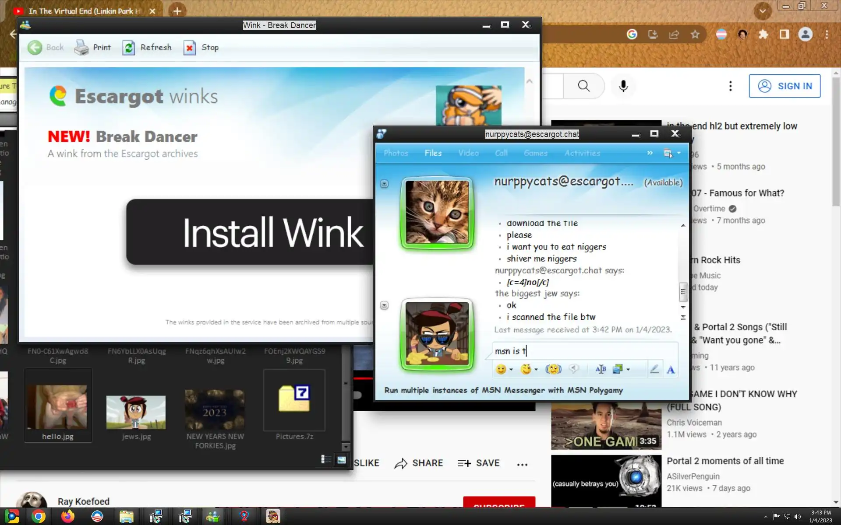Open the font style 'A' icon
Viewport: 841px width, 525px height.
click(671, 370)
